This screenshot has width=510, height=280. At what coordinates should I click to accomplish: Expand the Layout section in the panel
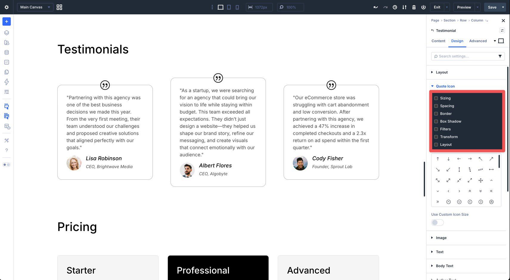click(x=441, y=72)
